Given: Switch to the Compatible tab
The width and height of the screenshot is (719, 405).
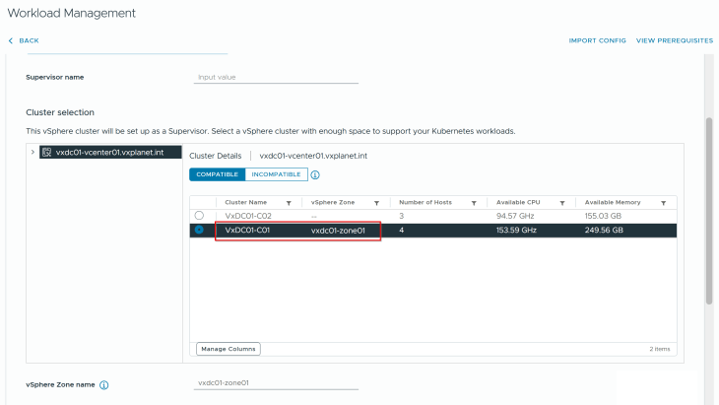Looking at the screenshot, I should coord(217,174).
